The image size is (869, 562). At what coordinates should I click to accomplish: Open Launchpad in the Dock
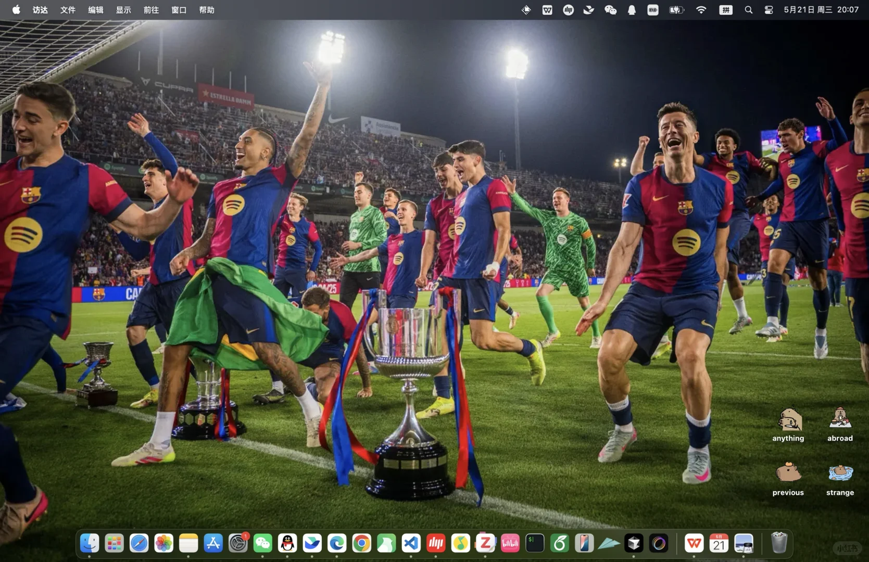(x=114, y=543)
